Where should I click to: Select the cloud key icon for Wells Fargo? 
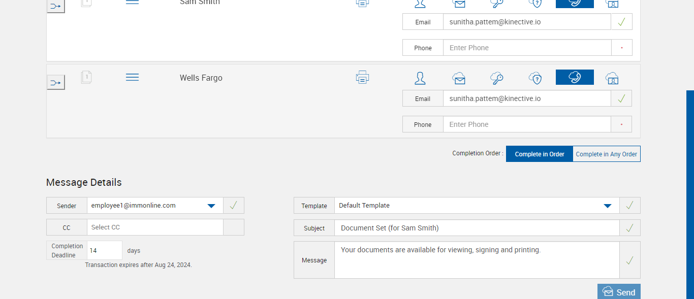click(x=497, y=78)
